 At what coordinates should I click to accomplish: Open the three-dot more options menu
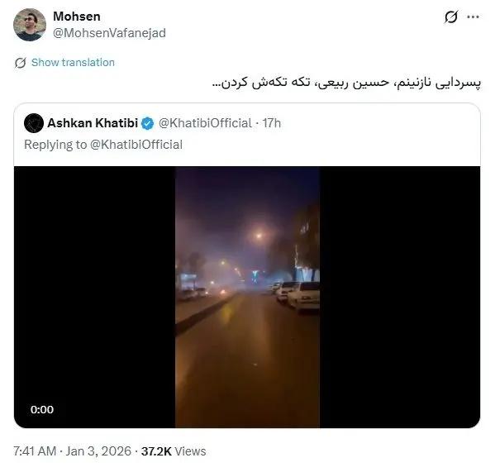[473, 17]
